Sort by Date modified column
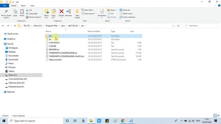Screen dimensions: 221x124 pos(94,31)
